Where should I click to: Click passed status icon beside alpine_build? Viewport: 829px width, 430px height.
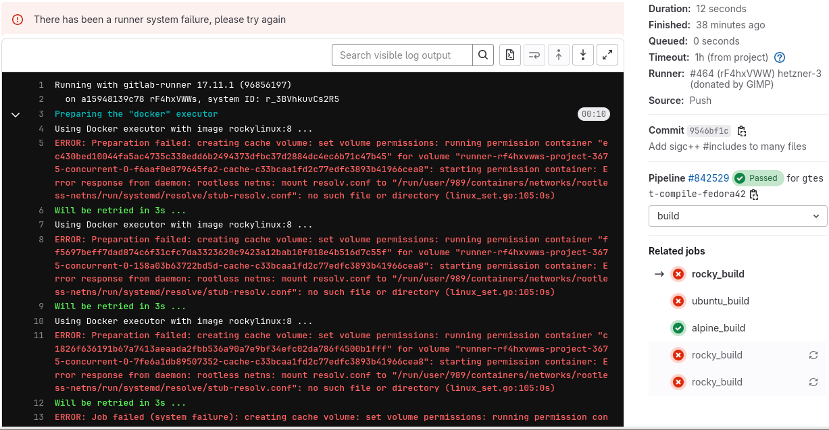(678, 328)
